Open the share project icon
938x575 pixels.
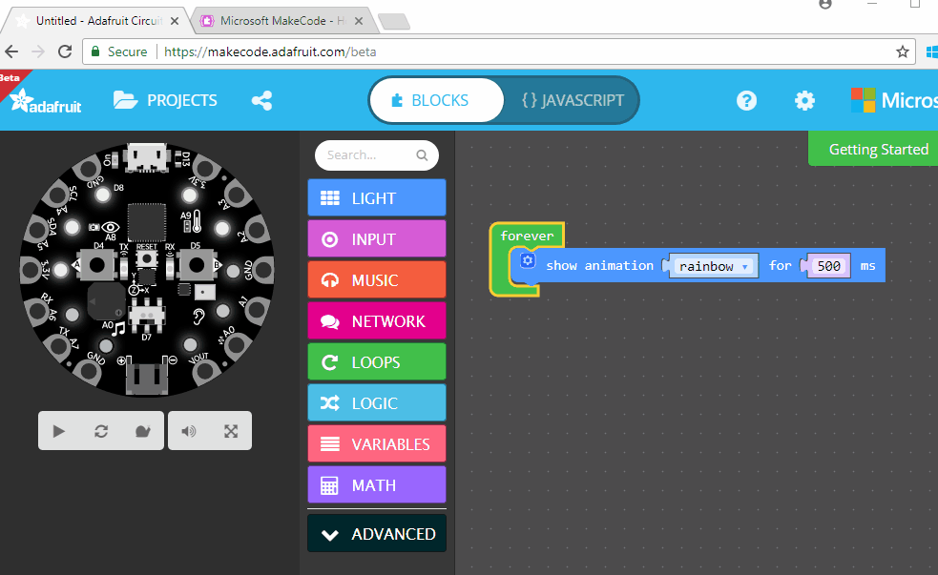click(x=261, y=99)
